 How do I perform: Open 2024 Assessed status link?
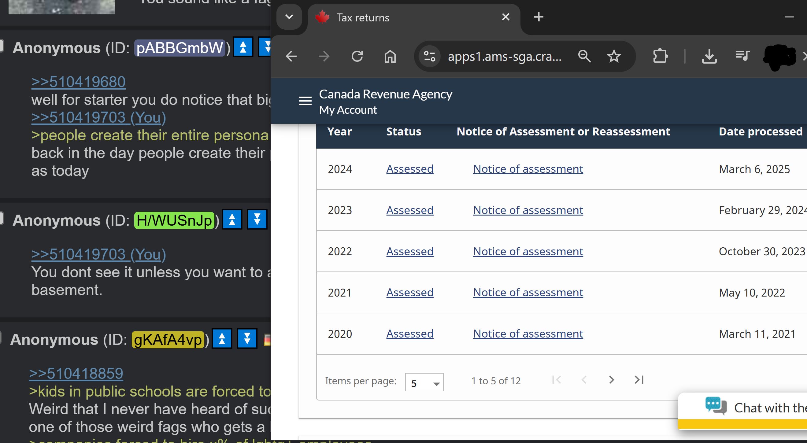[x=410, y=169]
